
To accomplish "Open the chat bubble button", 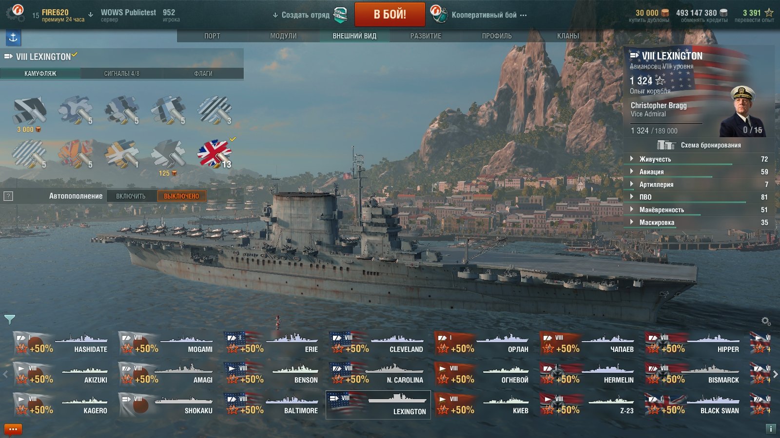I will pos(13,429).
